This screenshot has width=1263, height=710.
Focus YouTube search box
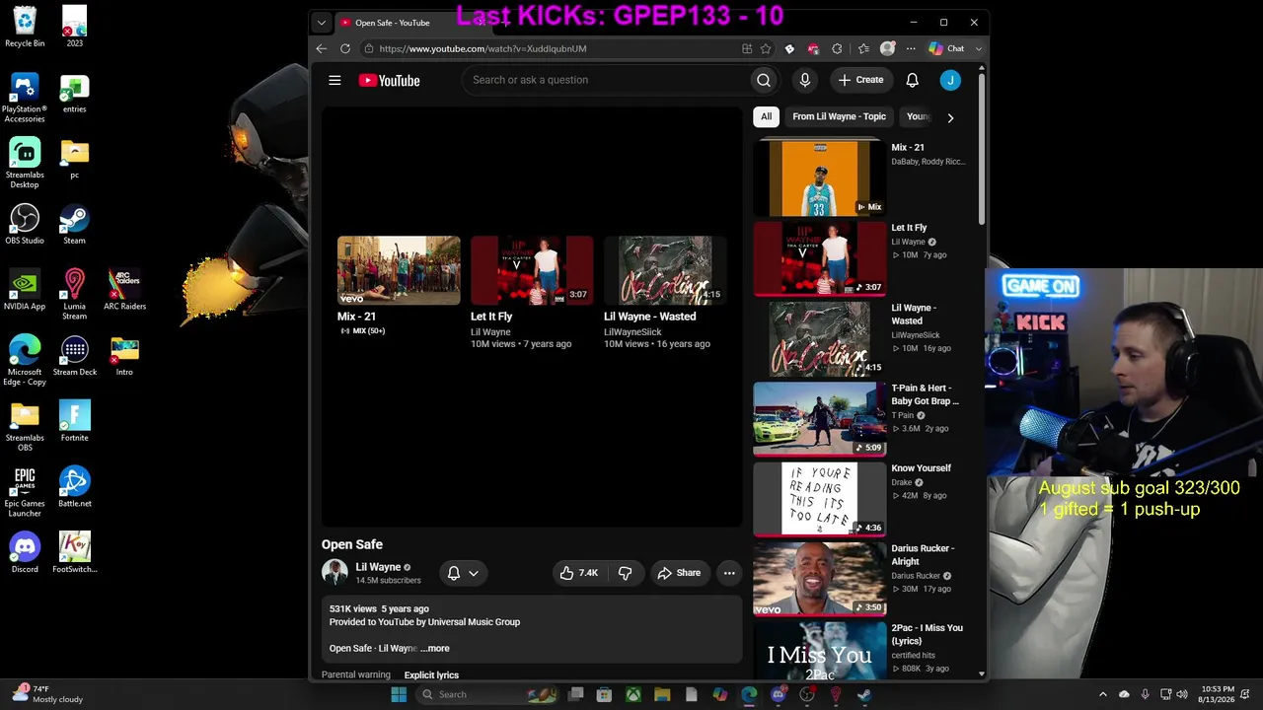pyautogui.click(x=604, y=80)
